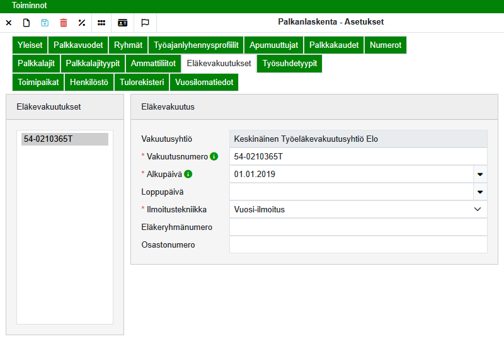504x339 pixels.
Task: Click the Eläkeryhmänumero input field
Action: pos(358,227)
